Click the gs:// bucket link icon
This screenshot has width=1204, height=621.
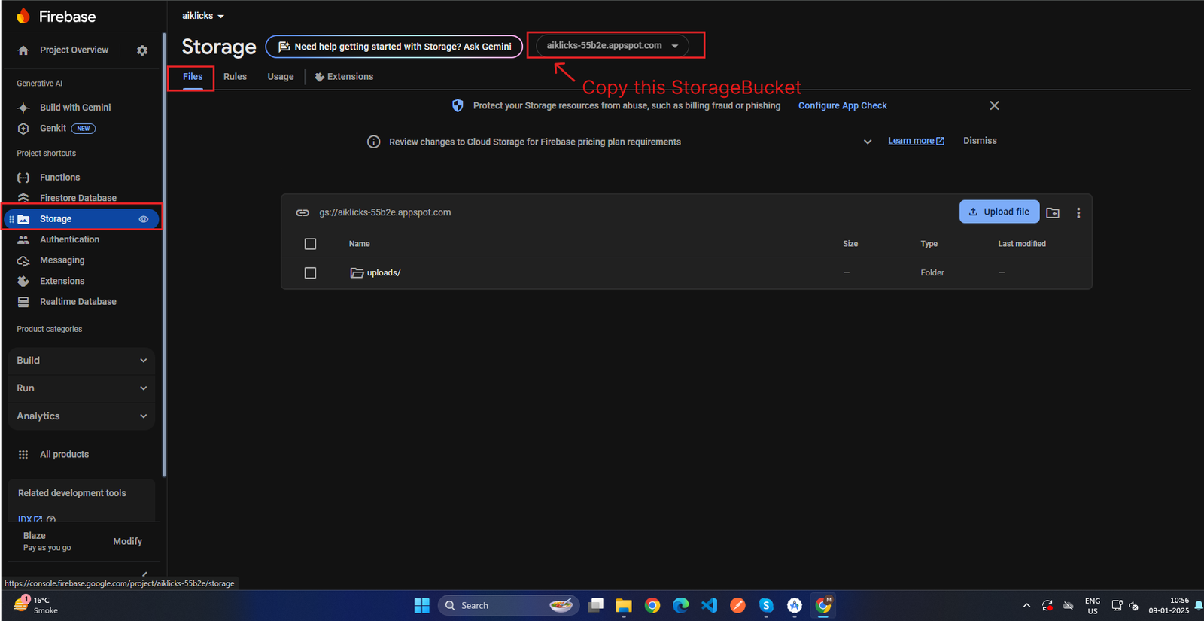click(x=303, y=213)
